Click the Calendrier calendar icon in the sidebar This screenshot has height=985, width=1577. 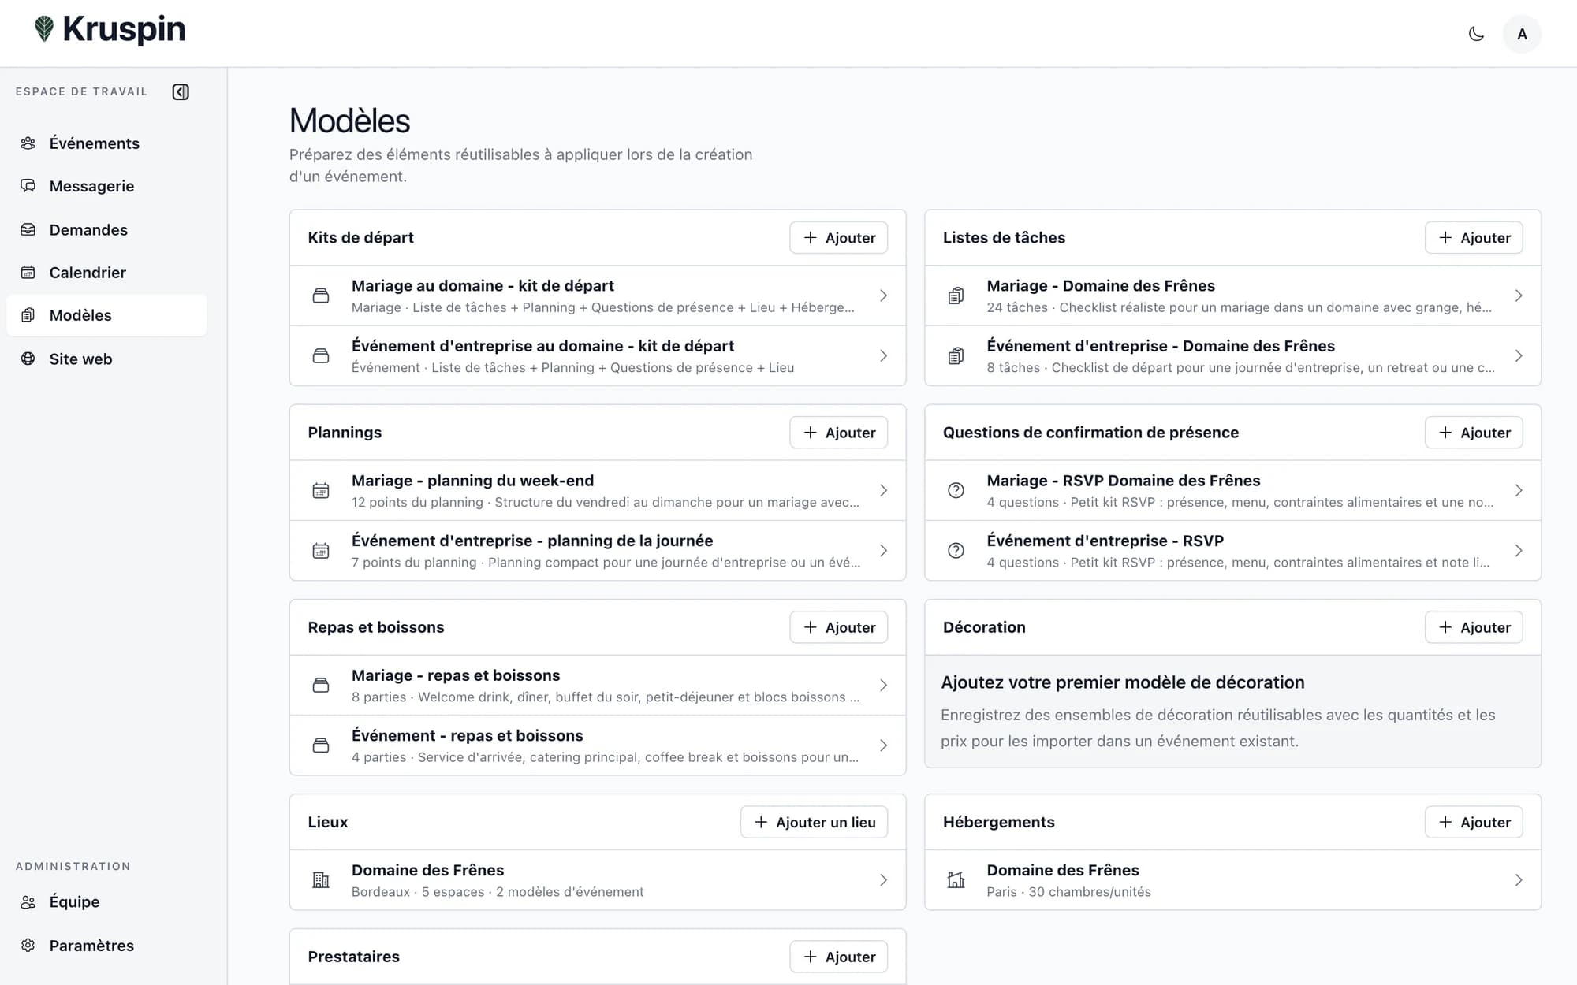[x=28, y=273]
